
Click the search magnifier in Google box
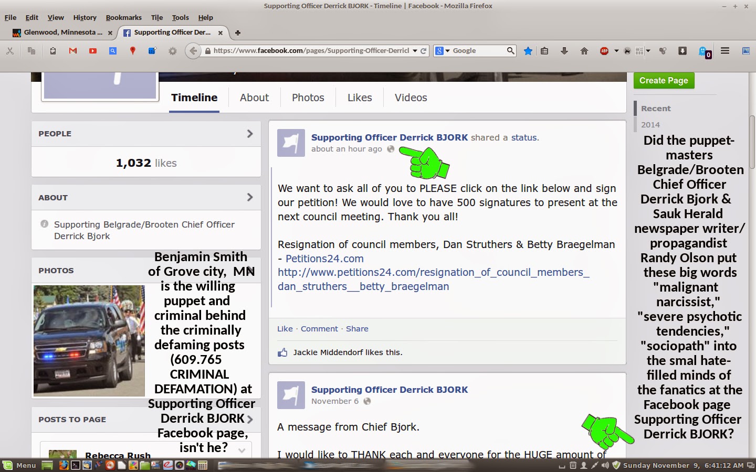coord(510,51)
